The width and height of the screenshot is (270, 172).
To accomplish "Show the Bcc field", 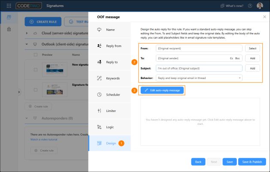I will pyautogui.click(x=237, y=58).
